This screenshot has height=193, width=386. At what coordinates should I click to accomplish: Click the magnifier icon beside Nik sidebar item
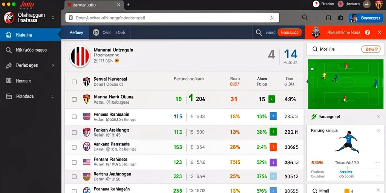coord(9,50)
